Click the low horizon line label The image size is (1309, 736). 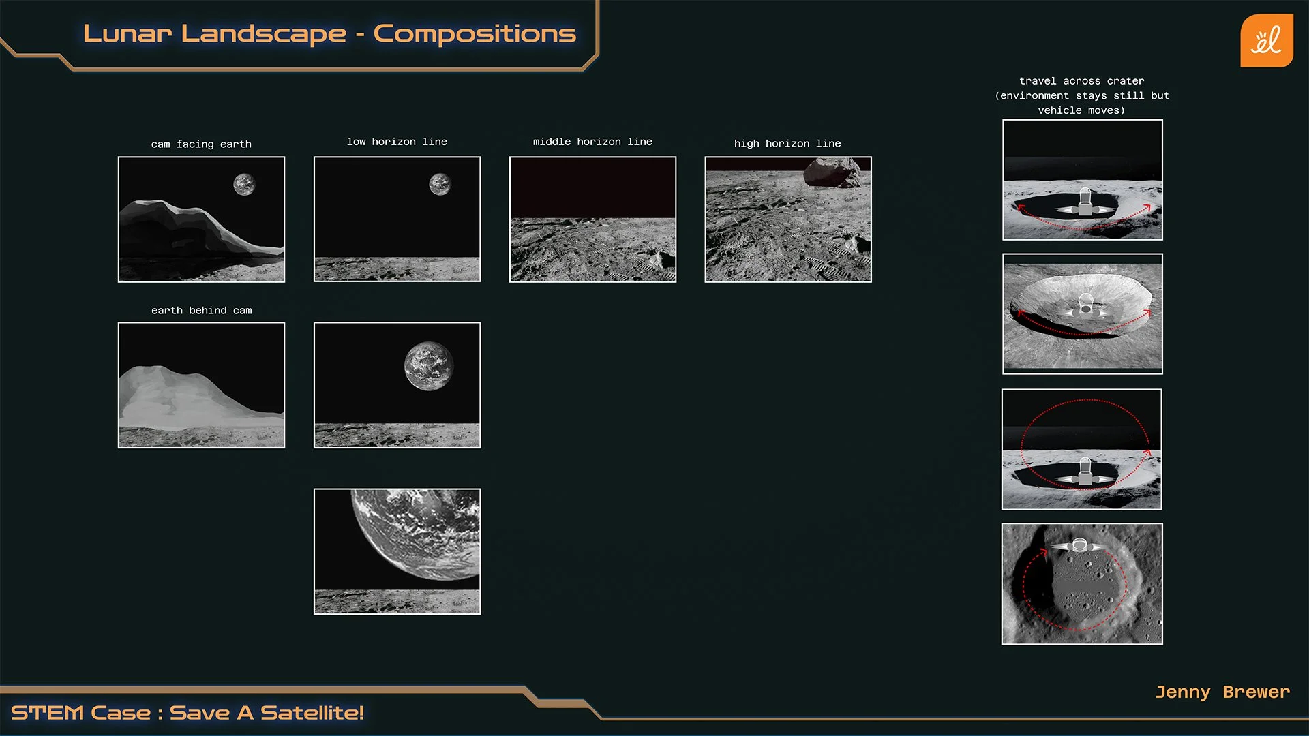397,142
